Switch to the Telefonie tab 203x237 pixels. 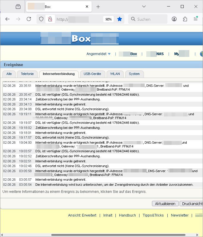27,74
